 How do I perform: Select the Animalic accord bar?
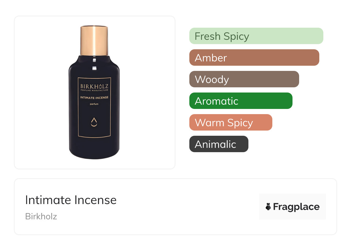(219, 144)
